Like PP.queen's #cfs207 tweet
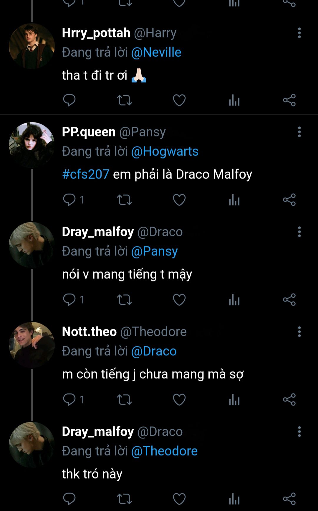 point(179,200)
